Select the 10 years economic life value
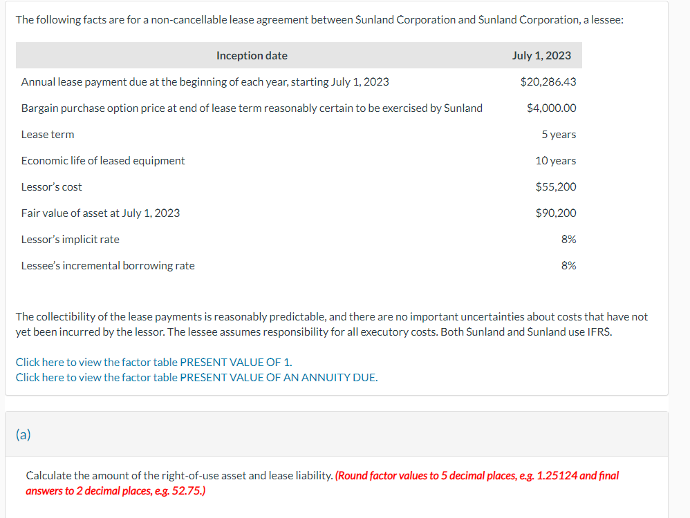This screenshot has width=690, height=518. point(555,161)
